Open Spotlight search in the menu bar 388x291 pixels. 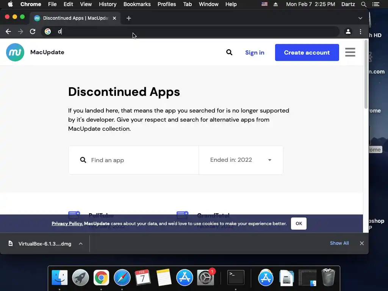[363, 4]
